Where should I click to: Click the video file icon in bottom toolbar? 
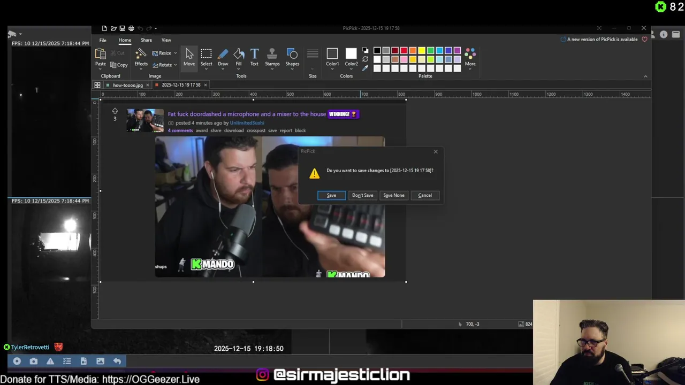[x=83, y=361]
